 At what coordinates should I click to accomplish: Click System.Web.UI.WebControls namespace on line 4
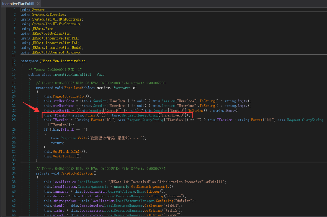pos(56,24)
